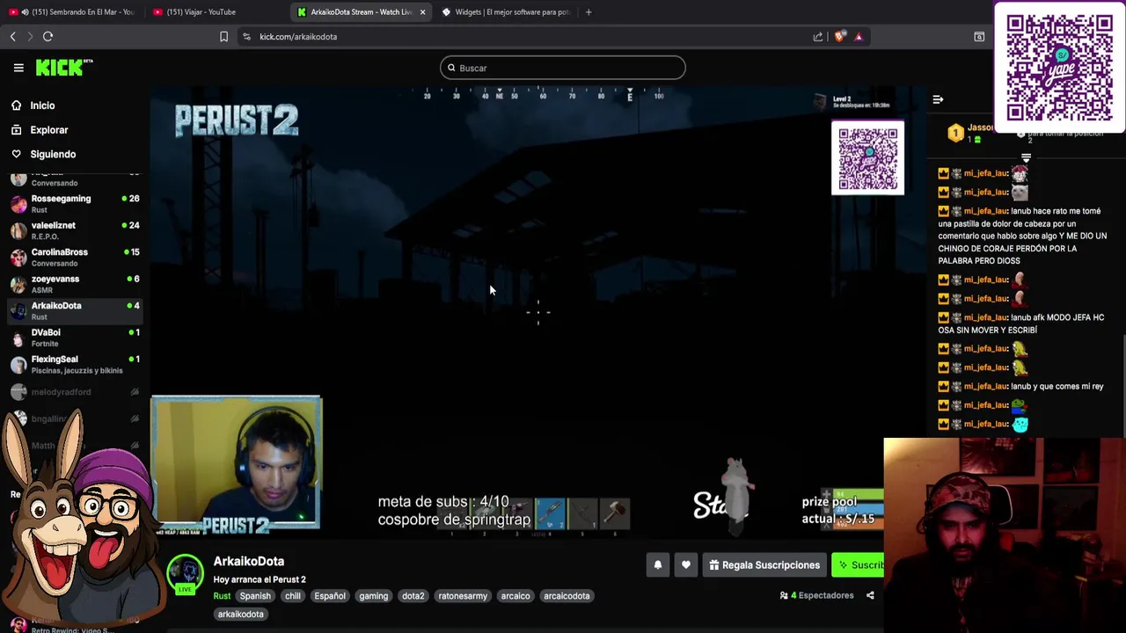The image size is (1126, 633).
Task: Switch to the Sembrando En El Mar tab
Action: click(x=74, y=12)
